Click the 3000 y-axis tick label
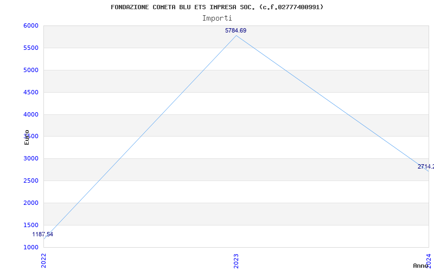This screenshot has height=271, width=434. point(31,159)
